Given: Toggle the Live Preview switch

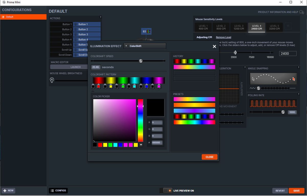Looking at the screenshot, I should coord(166,191).
